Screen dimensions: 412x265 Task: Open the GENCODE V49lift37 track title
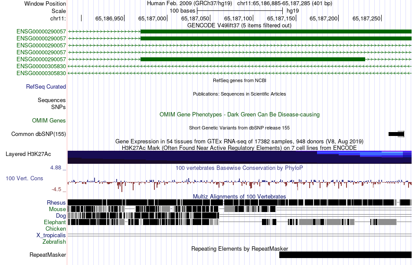[239, 26]
